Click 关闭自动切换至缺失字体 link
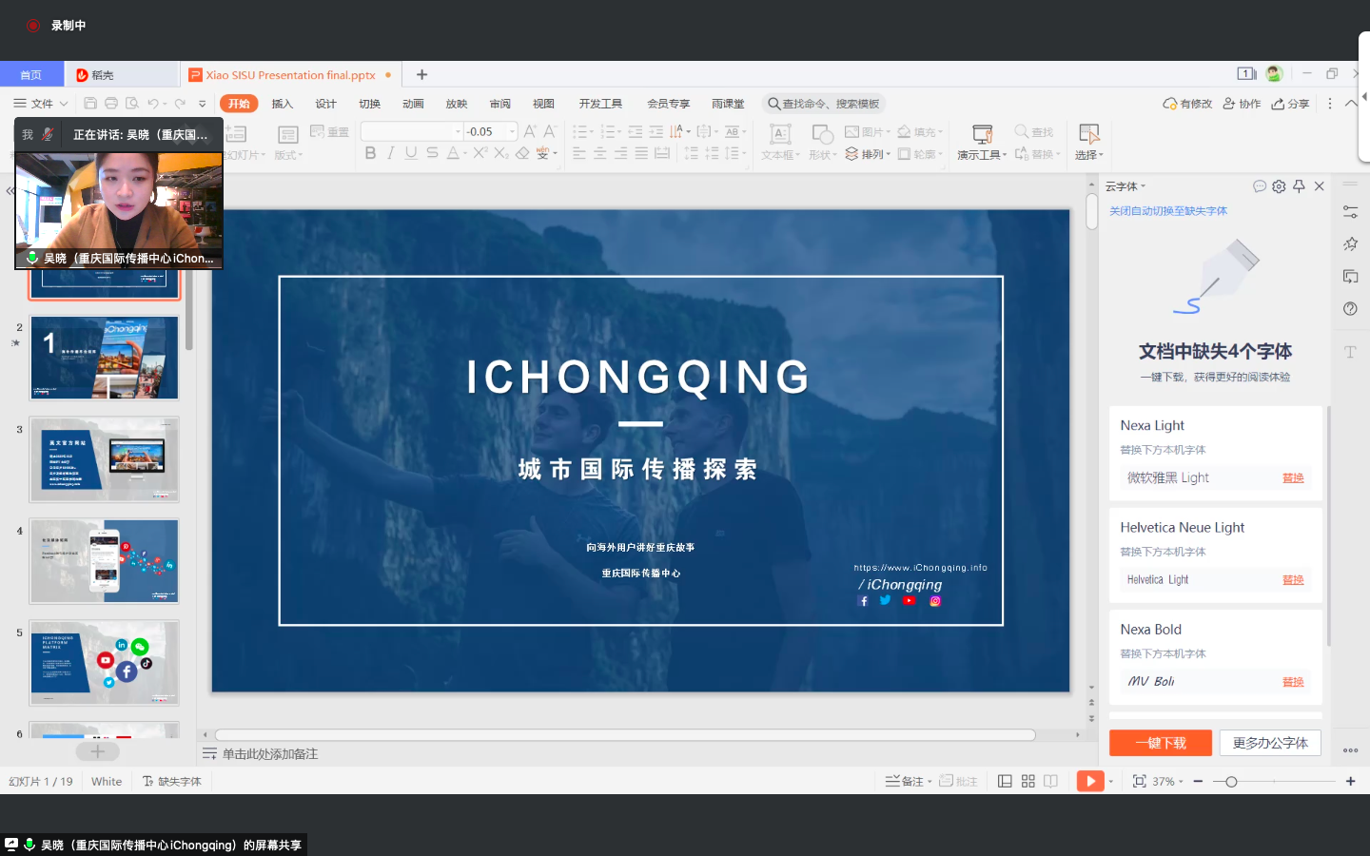1370x856 pixels. (1168, 211)
